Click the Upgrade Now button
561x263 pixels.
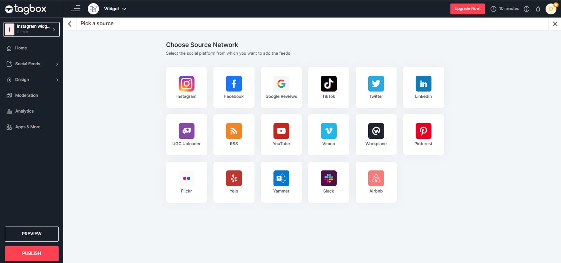click(x=467, y=9)
